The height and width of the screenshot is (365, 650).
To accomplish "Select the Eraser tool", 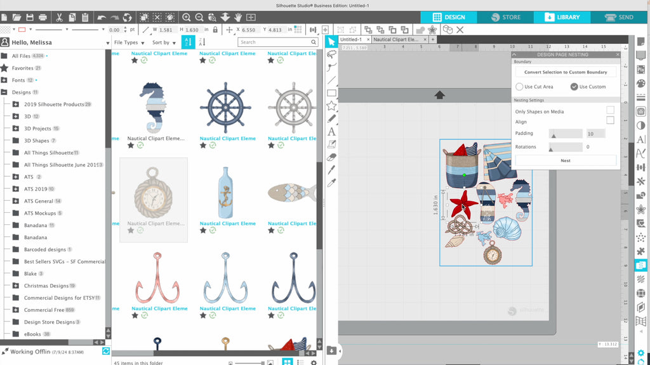I will [x=331, y=157].
